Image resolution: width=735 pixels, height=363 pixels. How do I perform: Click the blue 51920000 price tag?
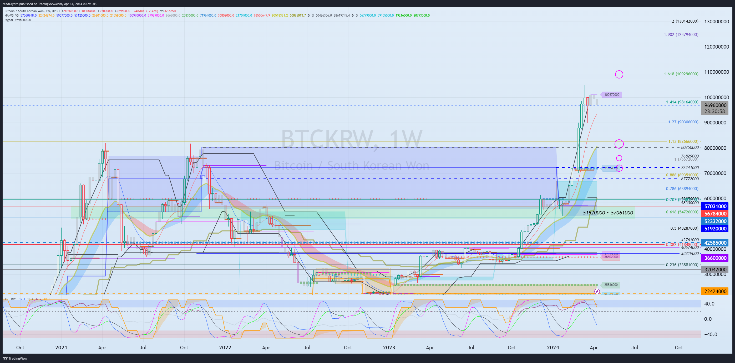[x=715, y=228]
